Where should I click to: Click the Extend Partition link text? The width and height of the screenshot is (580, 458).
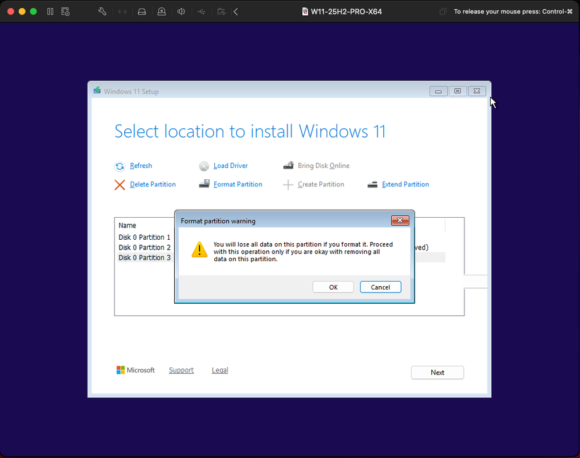tap(405, 184)
